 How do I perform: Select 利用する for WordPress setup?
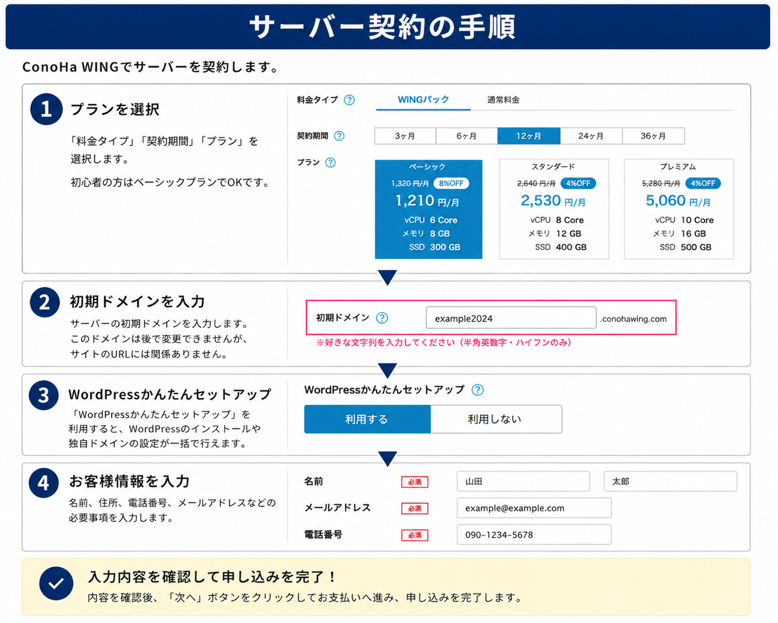coord(367,419)
